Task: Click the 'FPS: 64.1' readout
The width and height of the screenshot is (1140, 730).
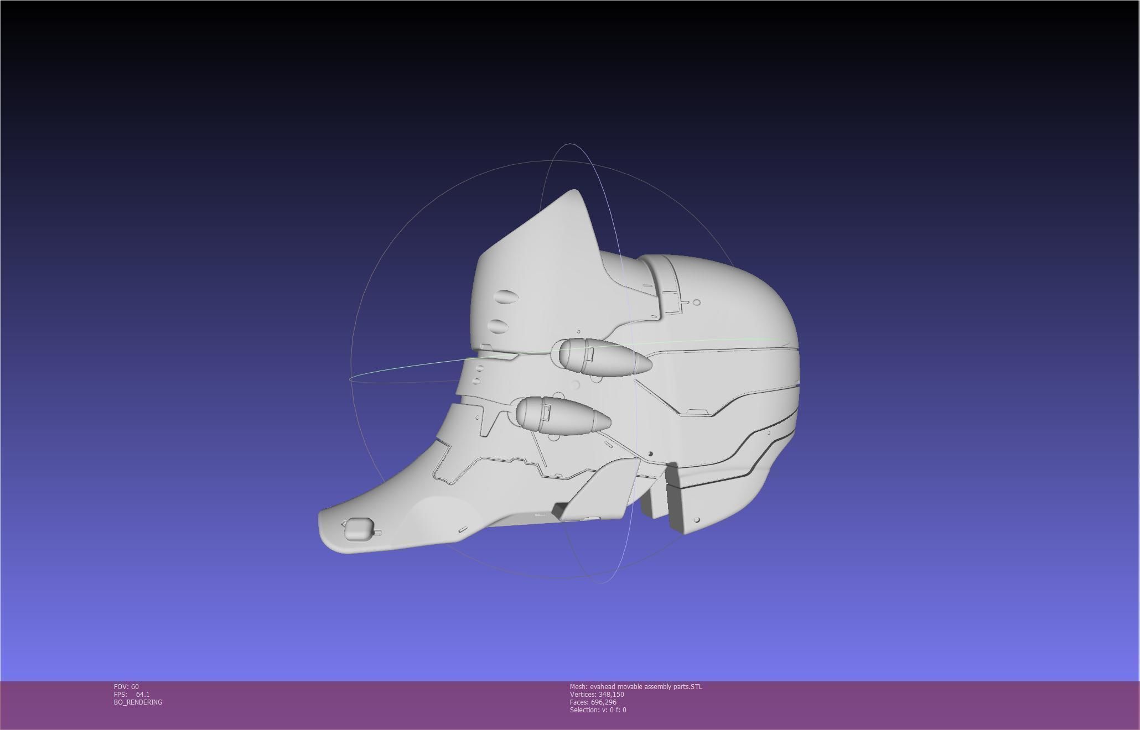Action: coord(132,695)
